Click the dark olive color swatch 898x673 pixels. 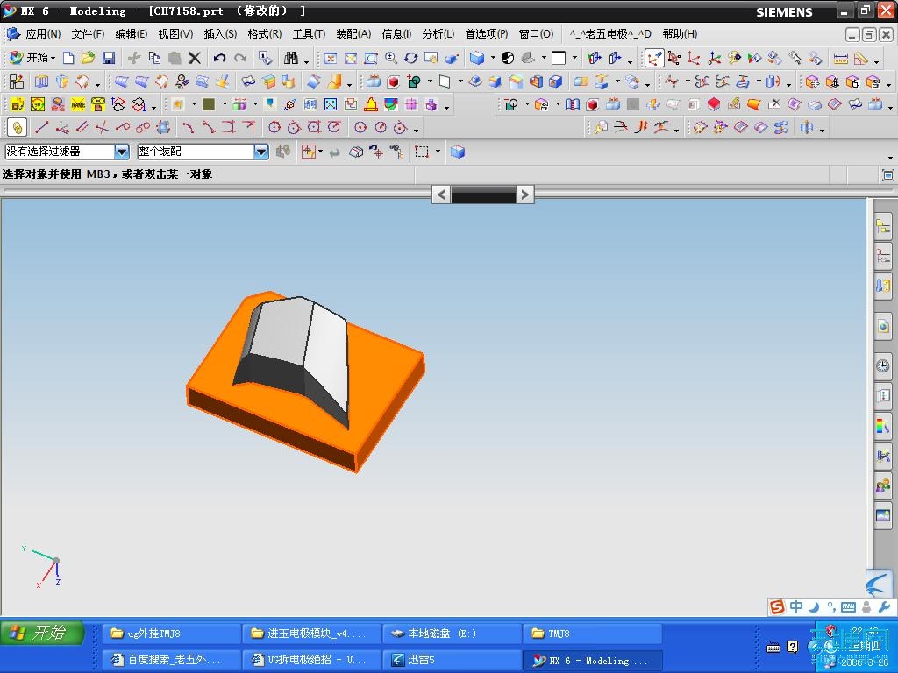pos(209,104)
